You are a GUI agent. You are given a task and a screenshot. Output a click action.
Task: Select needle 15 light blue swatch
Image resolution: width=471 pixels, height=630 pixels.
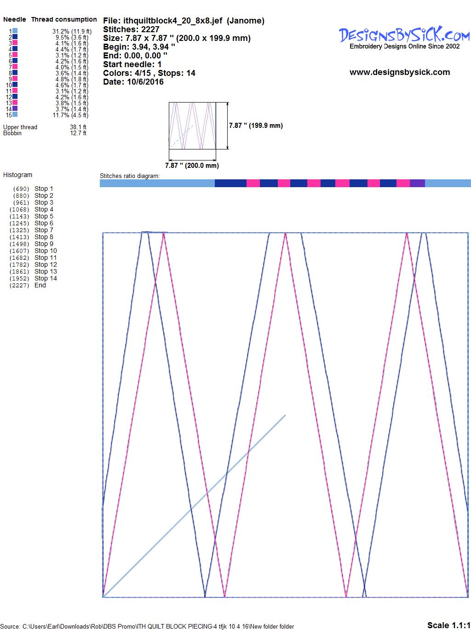[x=15, y=115]
